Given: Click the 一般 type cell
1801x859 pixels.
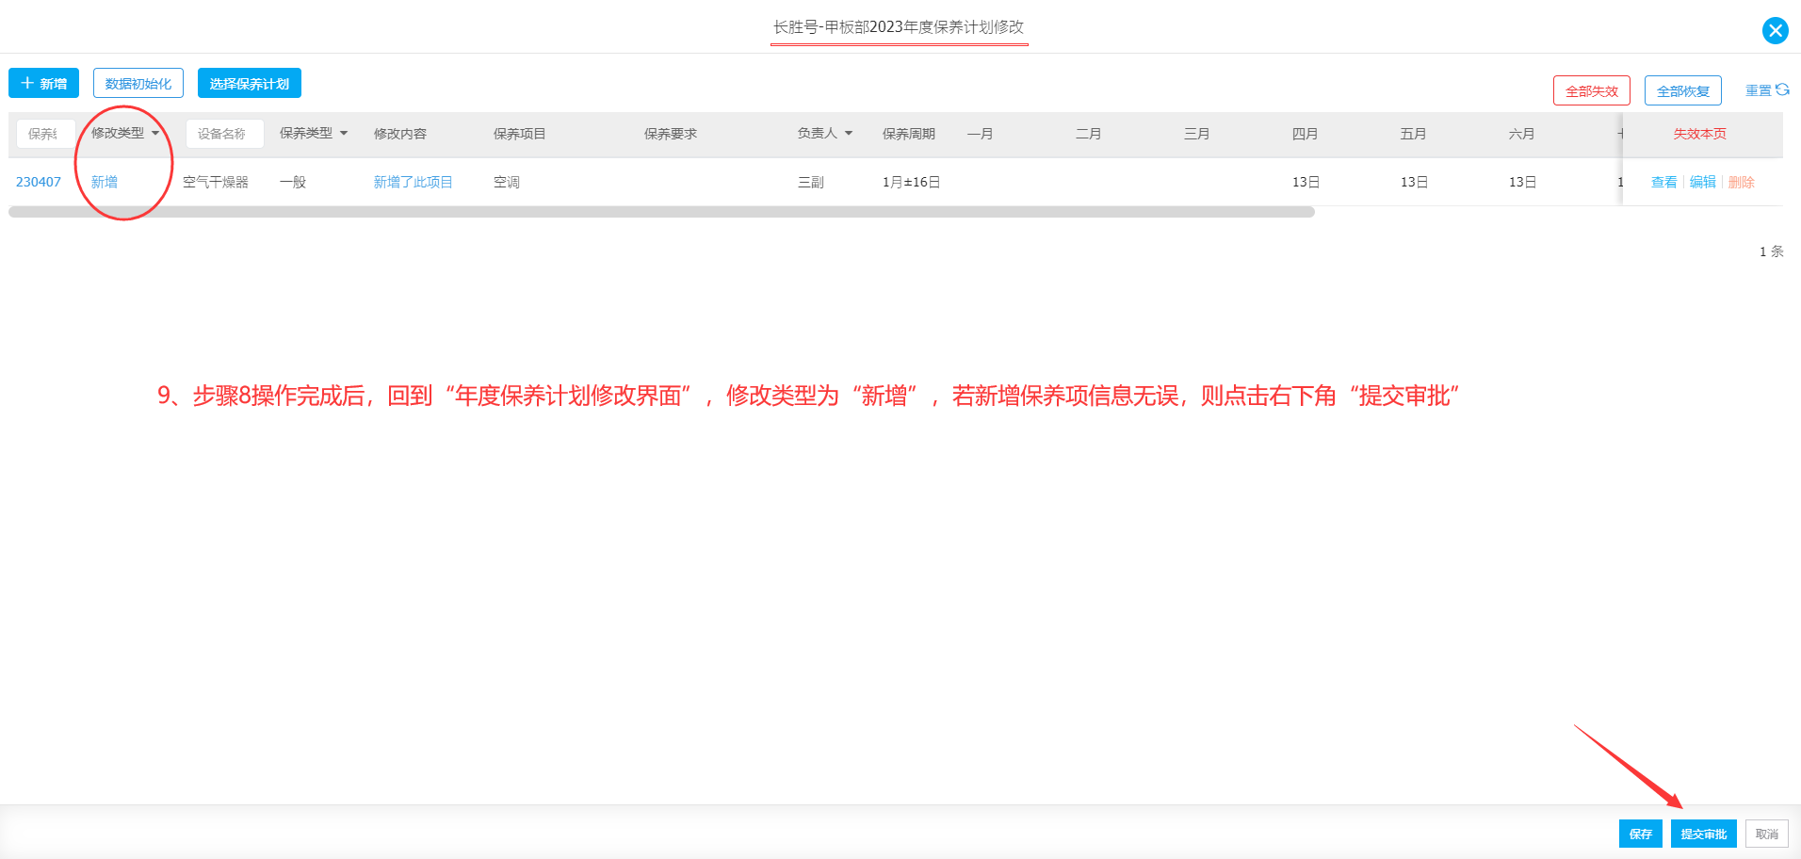Looking at the screenshot, I should point(292,182).
